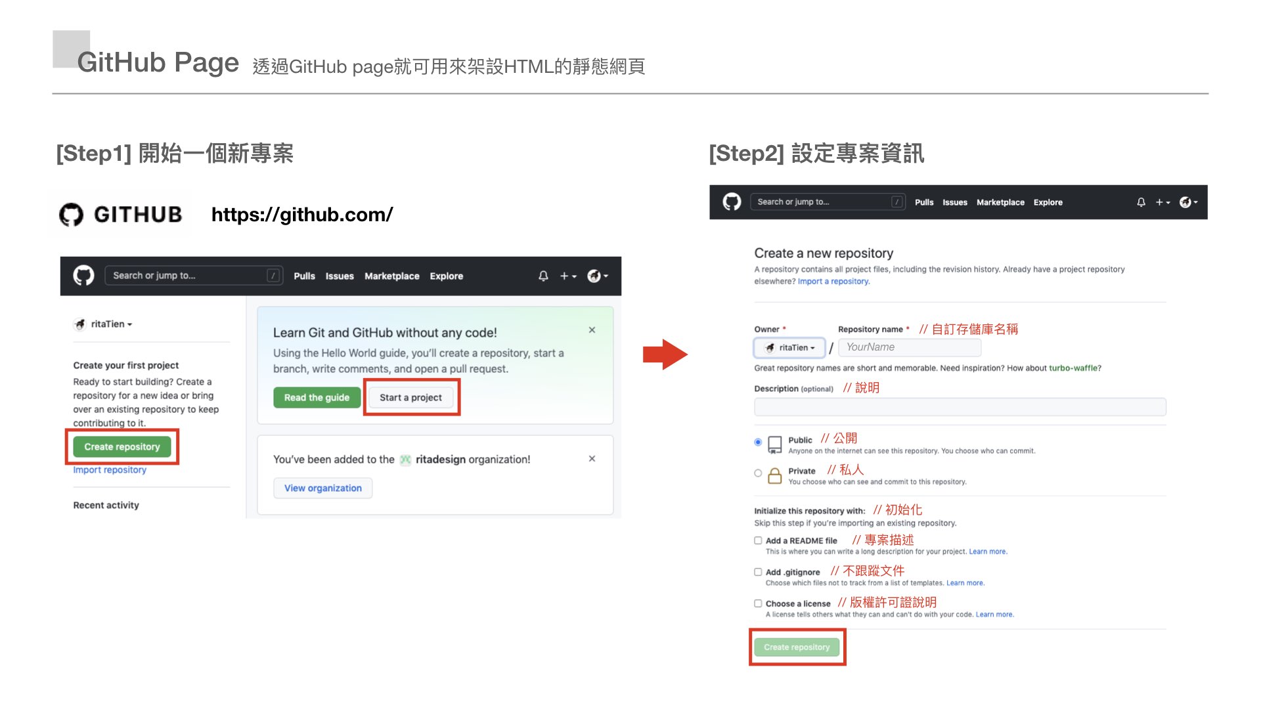
Task: Open notifications bell in Step1 navbar
Action: tap(543, 276)
